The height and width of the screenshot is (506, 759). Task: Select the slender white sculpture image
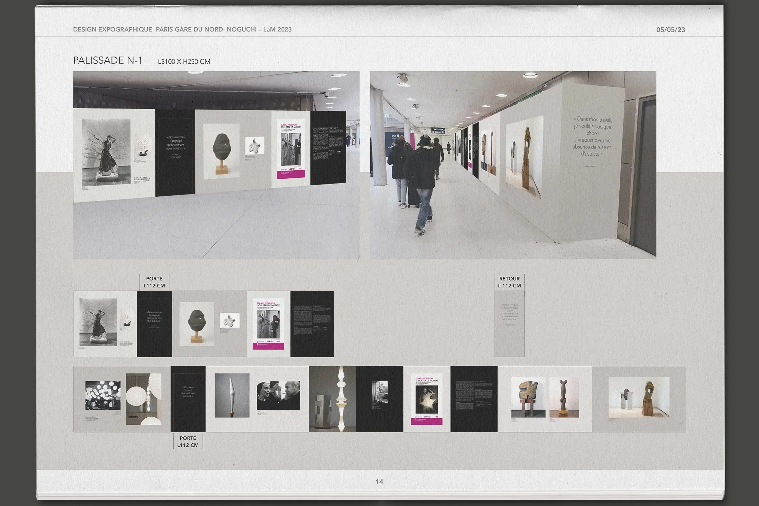(x=232, y=395)
